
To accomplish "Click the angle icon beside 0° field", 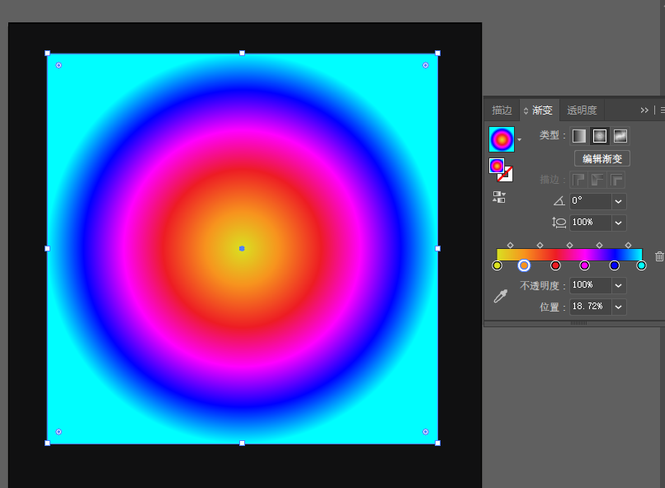I will point(559,201).
